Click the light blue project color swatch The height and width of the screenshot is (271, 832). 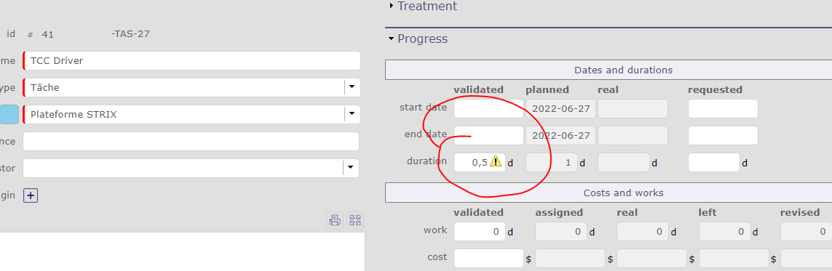point(9,114)
